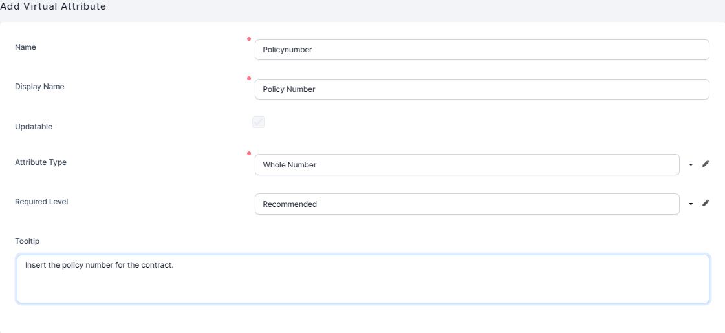Click the Name field label
The width and height of the screenshot is (725, 333).
[25, 47]
